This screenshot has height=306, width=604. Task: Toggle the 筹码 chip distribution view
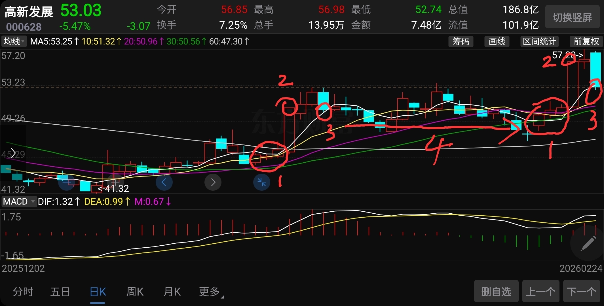click(461, 42)
